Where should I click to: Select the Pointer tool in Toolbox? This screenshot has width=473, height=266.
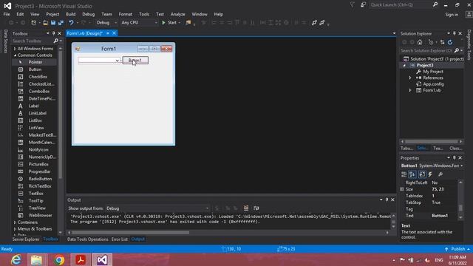[35, 62]
